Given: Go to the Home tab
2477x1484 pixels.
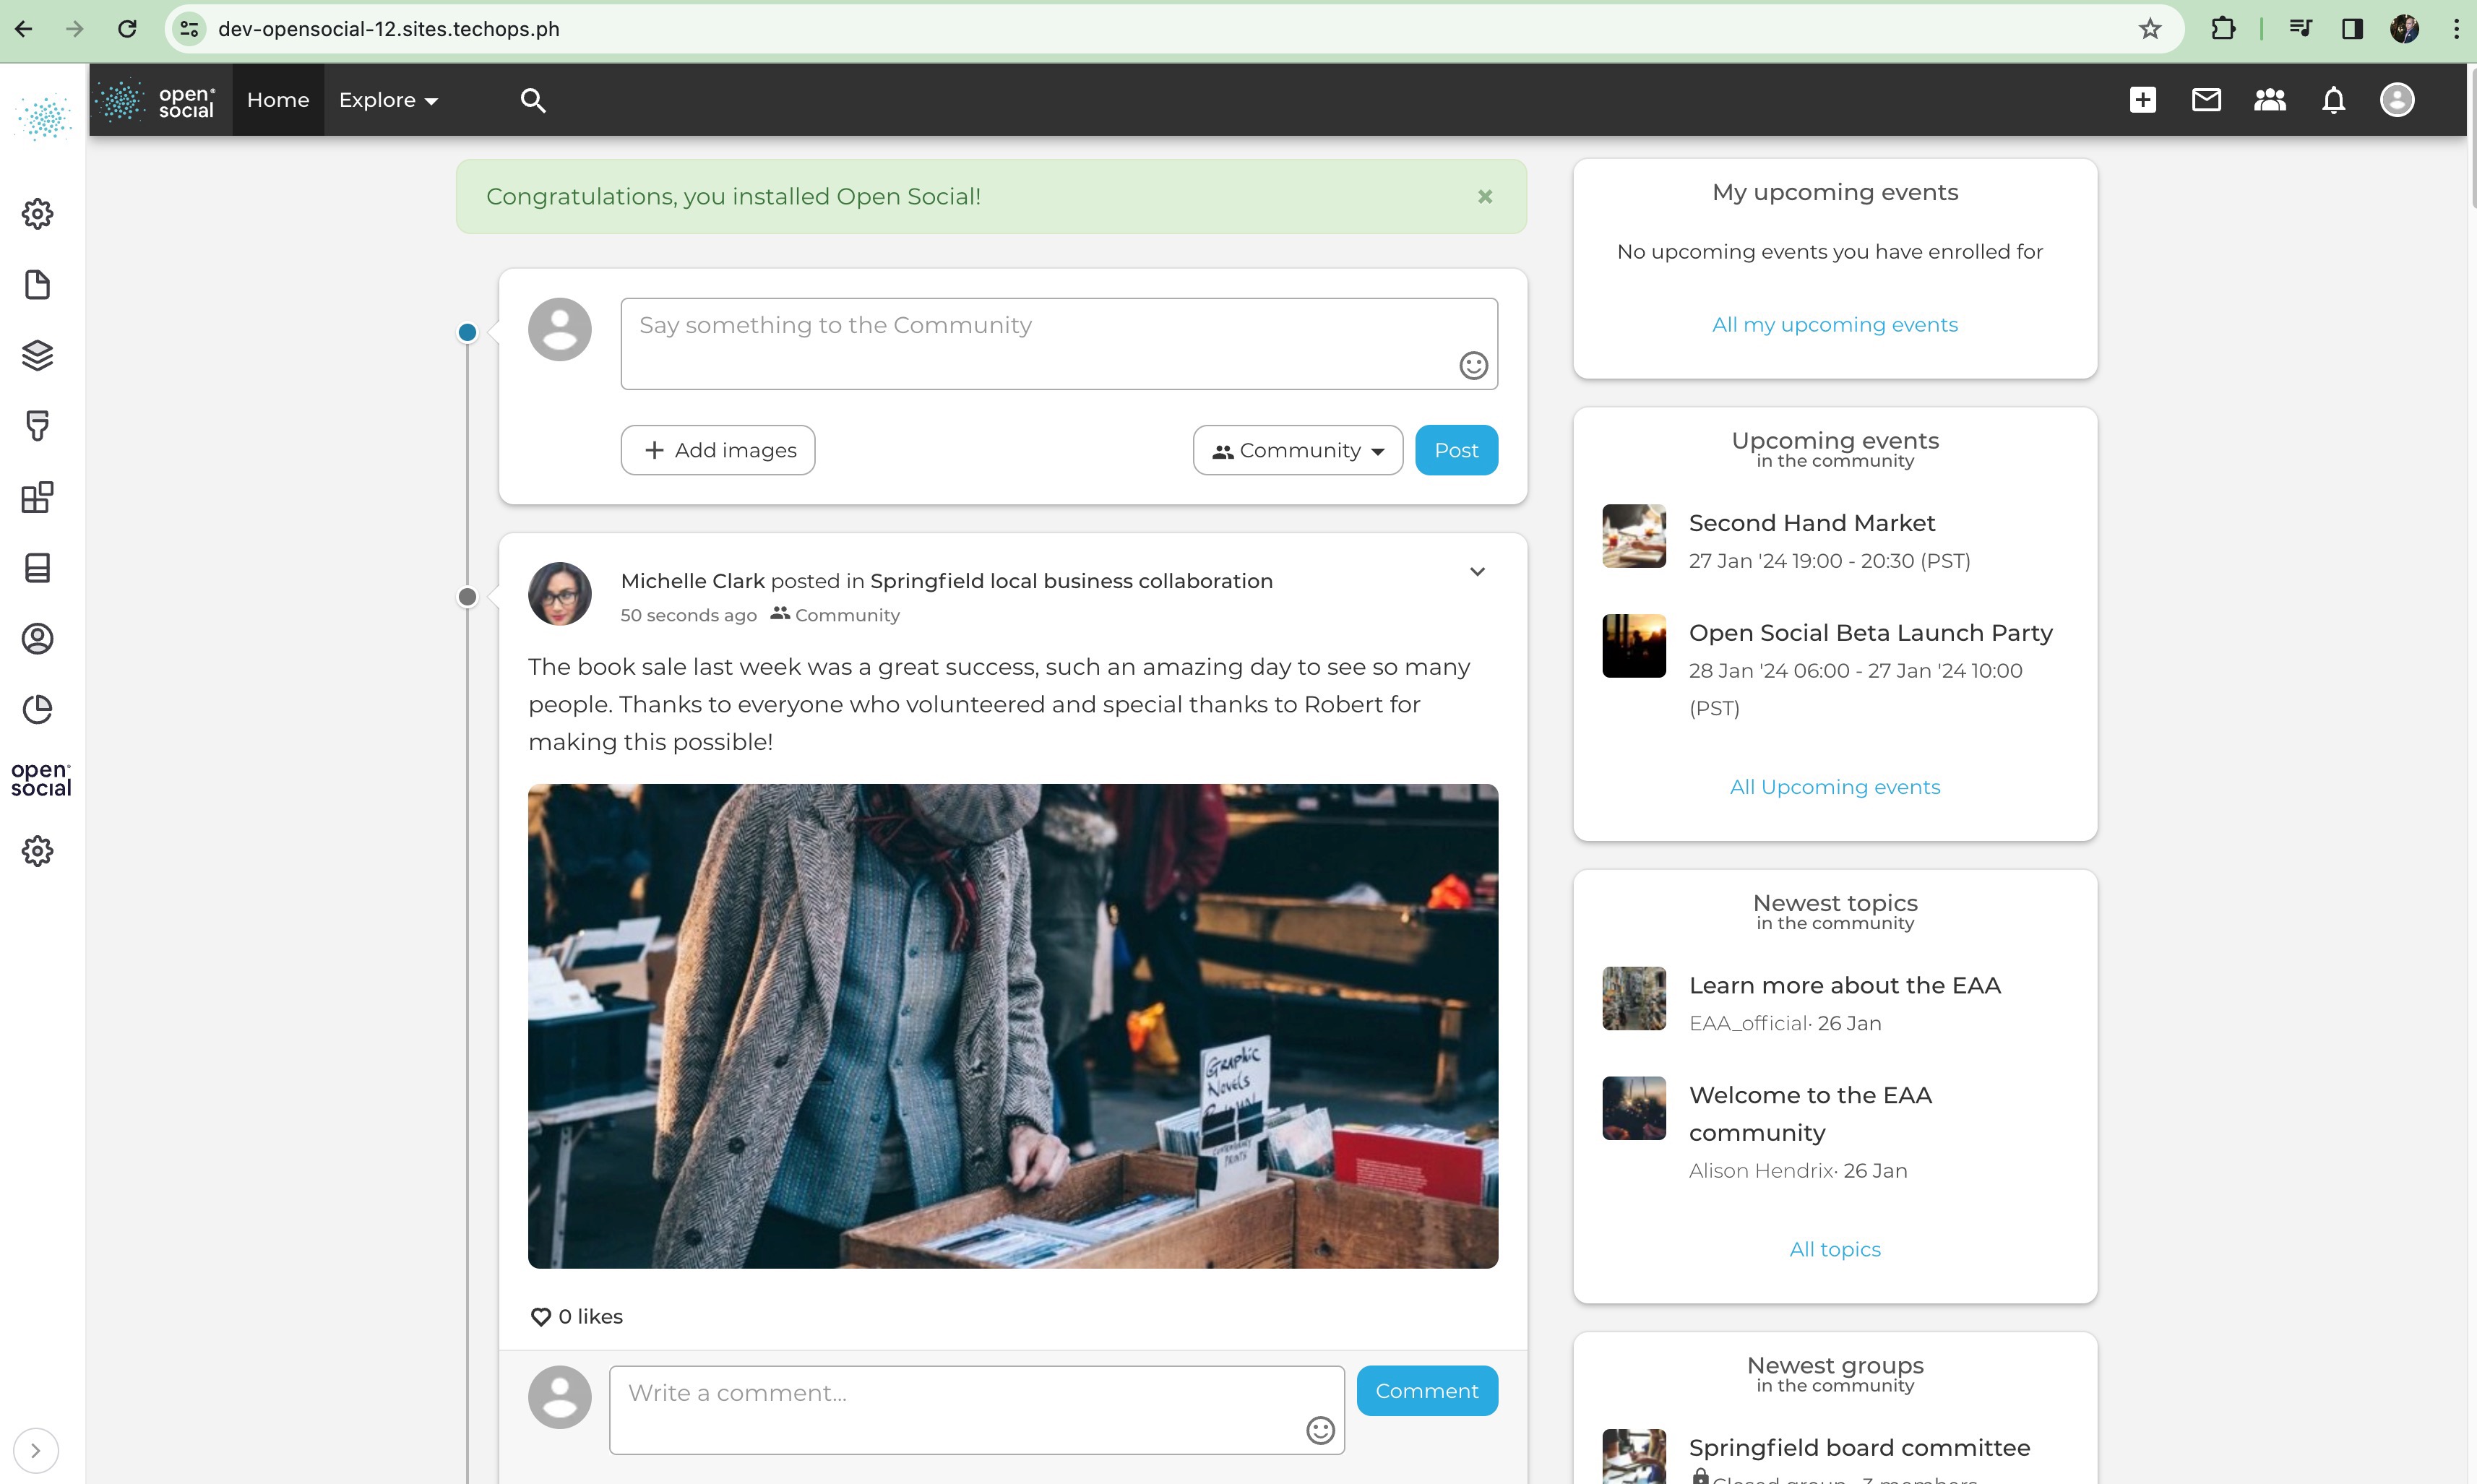Looking at the screenshot, I should click(x=278, y=100).
